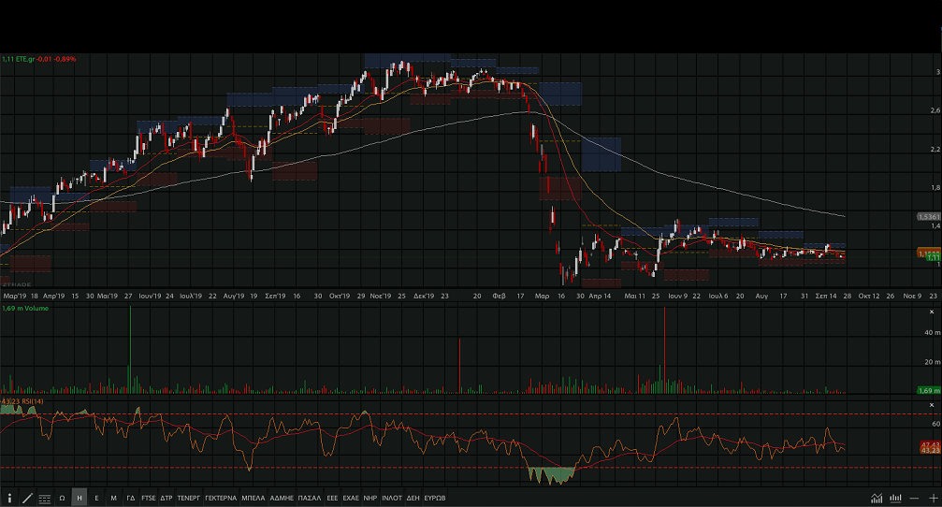
Task: Switch to the Ω timeframe button
Action: (x=63, y=498)
